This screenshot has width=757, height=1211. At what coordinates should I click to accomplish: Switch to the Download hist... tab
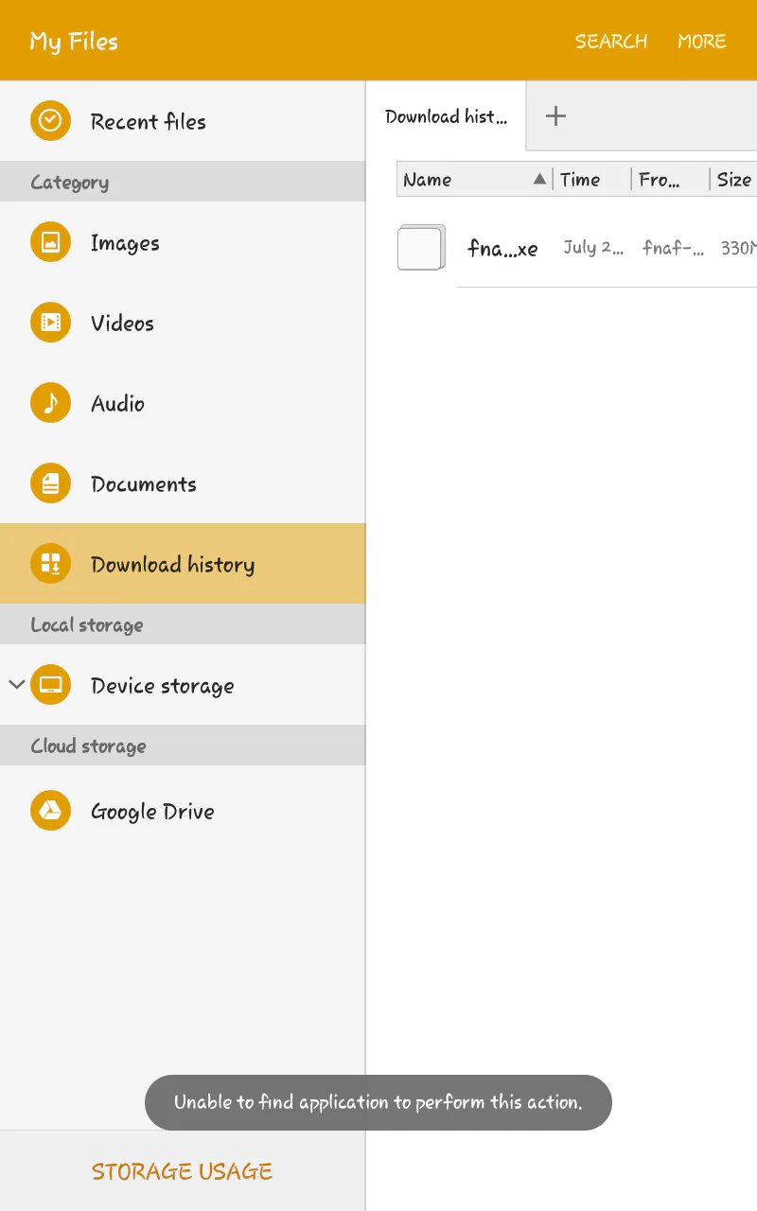(x=446, y=116)
